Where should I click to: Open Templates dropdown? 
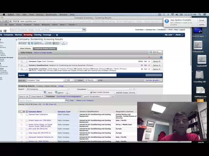coord(109,89)
